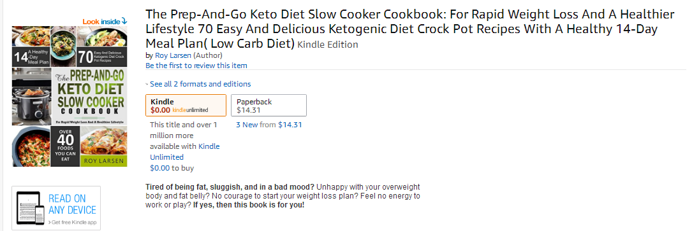Select the Paperback format option

(x=269, y=106)
